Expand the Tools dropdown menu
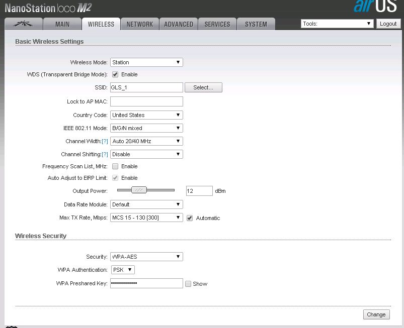This screenshot has width=404, height=328. (x=337, y=24)
